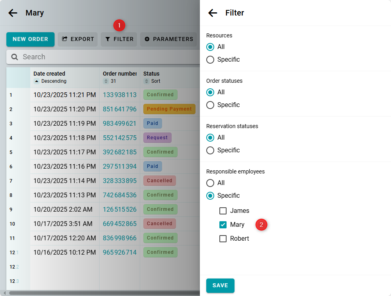This screenshot has height=296, width=391.
Task: Check the James employee checkbox
Action: coord(223,211)
